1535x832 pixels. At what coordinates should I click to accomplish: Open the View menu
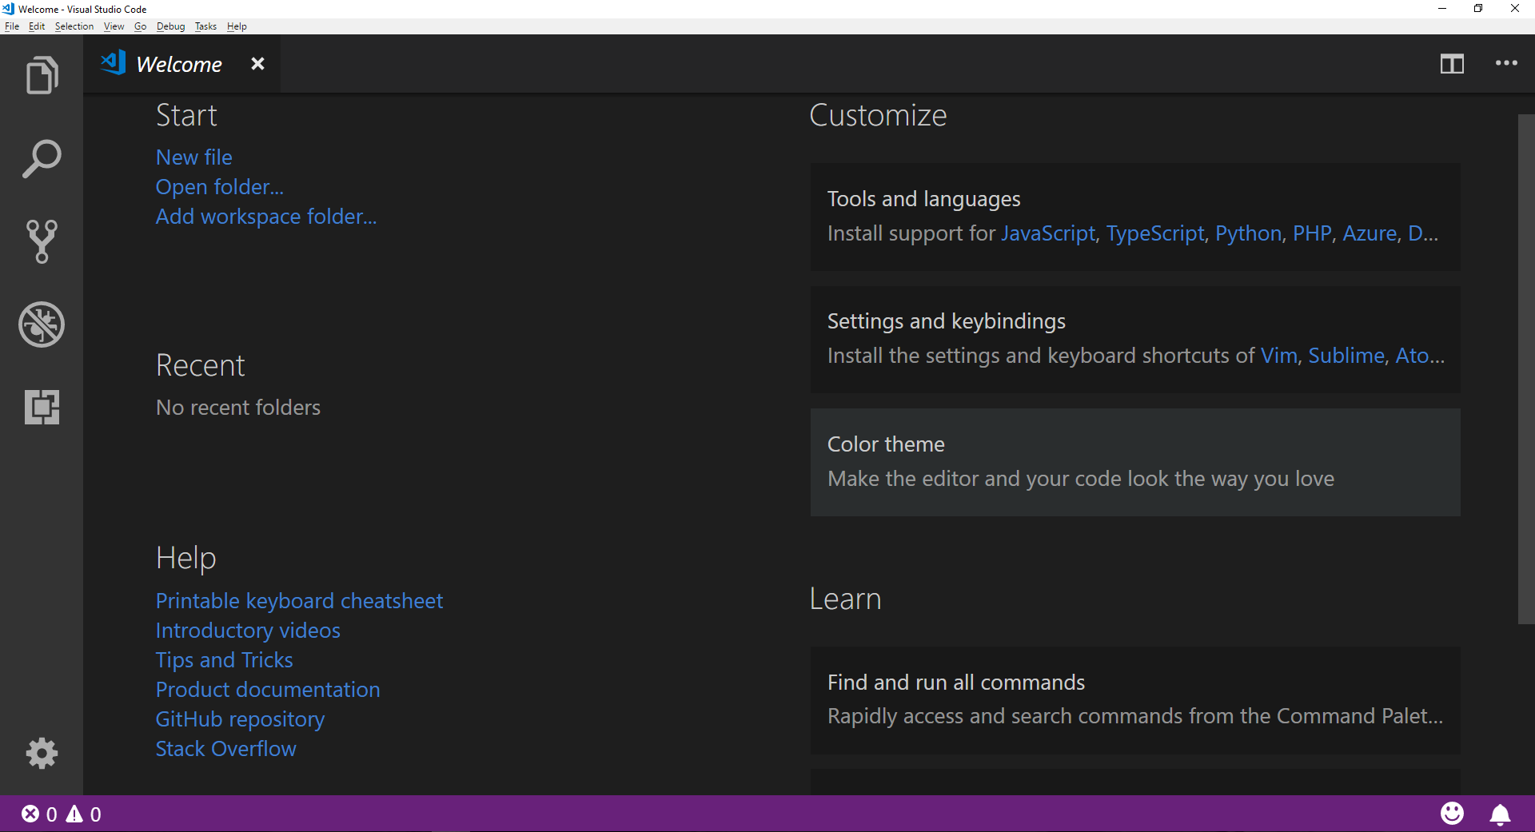click(x=114, y=26)
